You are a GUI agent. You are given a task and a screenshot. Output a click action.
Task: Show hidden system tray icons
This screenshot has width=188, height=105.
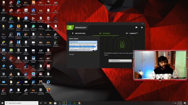(x=173, y=103)
